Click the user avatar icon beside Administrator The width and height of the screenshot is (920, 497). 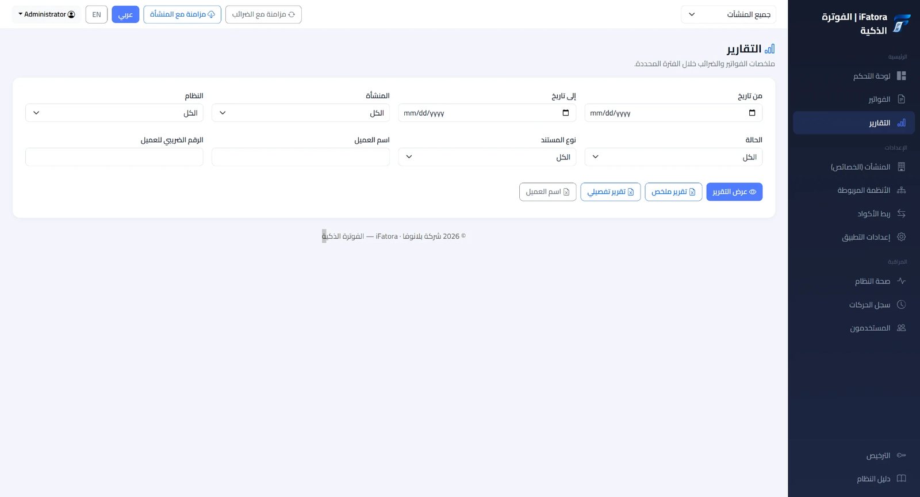(x=71, y=14)
